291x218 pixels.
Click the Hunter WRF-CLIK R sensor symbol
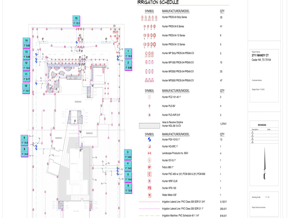click(x=149, y=181)
